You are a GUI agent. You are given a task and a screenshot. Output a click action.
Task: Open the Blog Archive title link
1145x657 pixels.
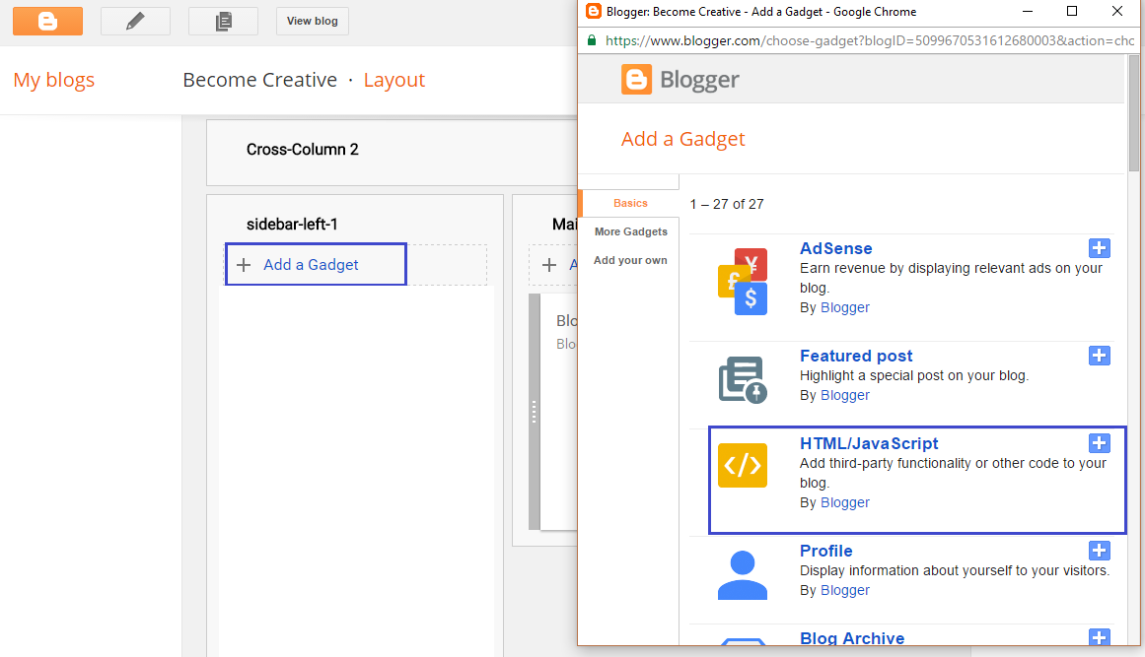point(852,638)
